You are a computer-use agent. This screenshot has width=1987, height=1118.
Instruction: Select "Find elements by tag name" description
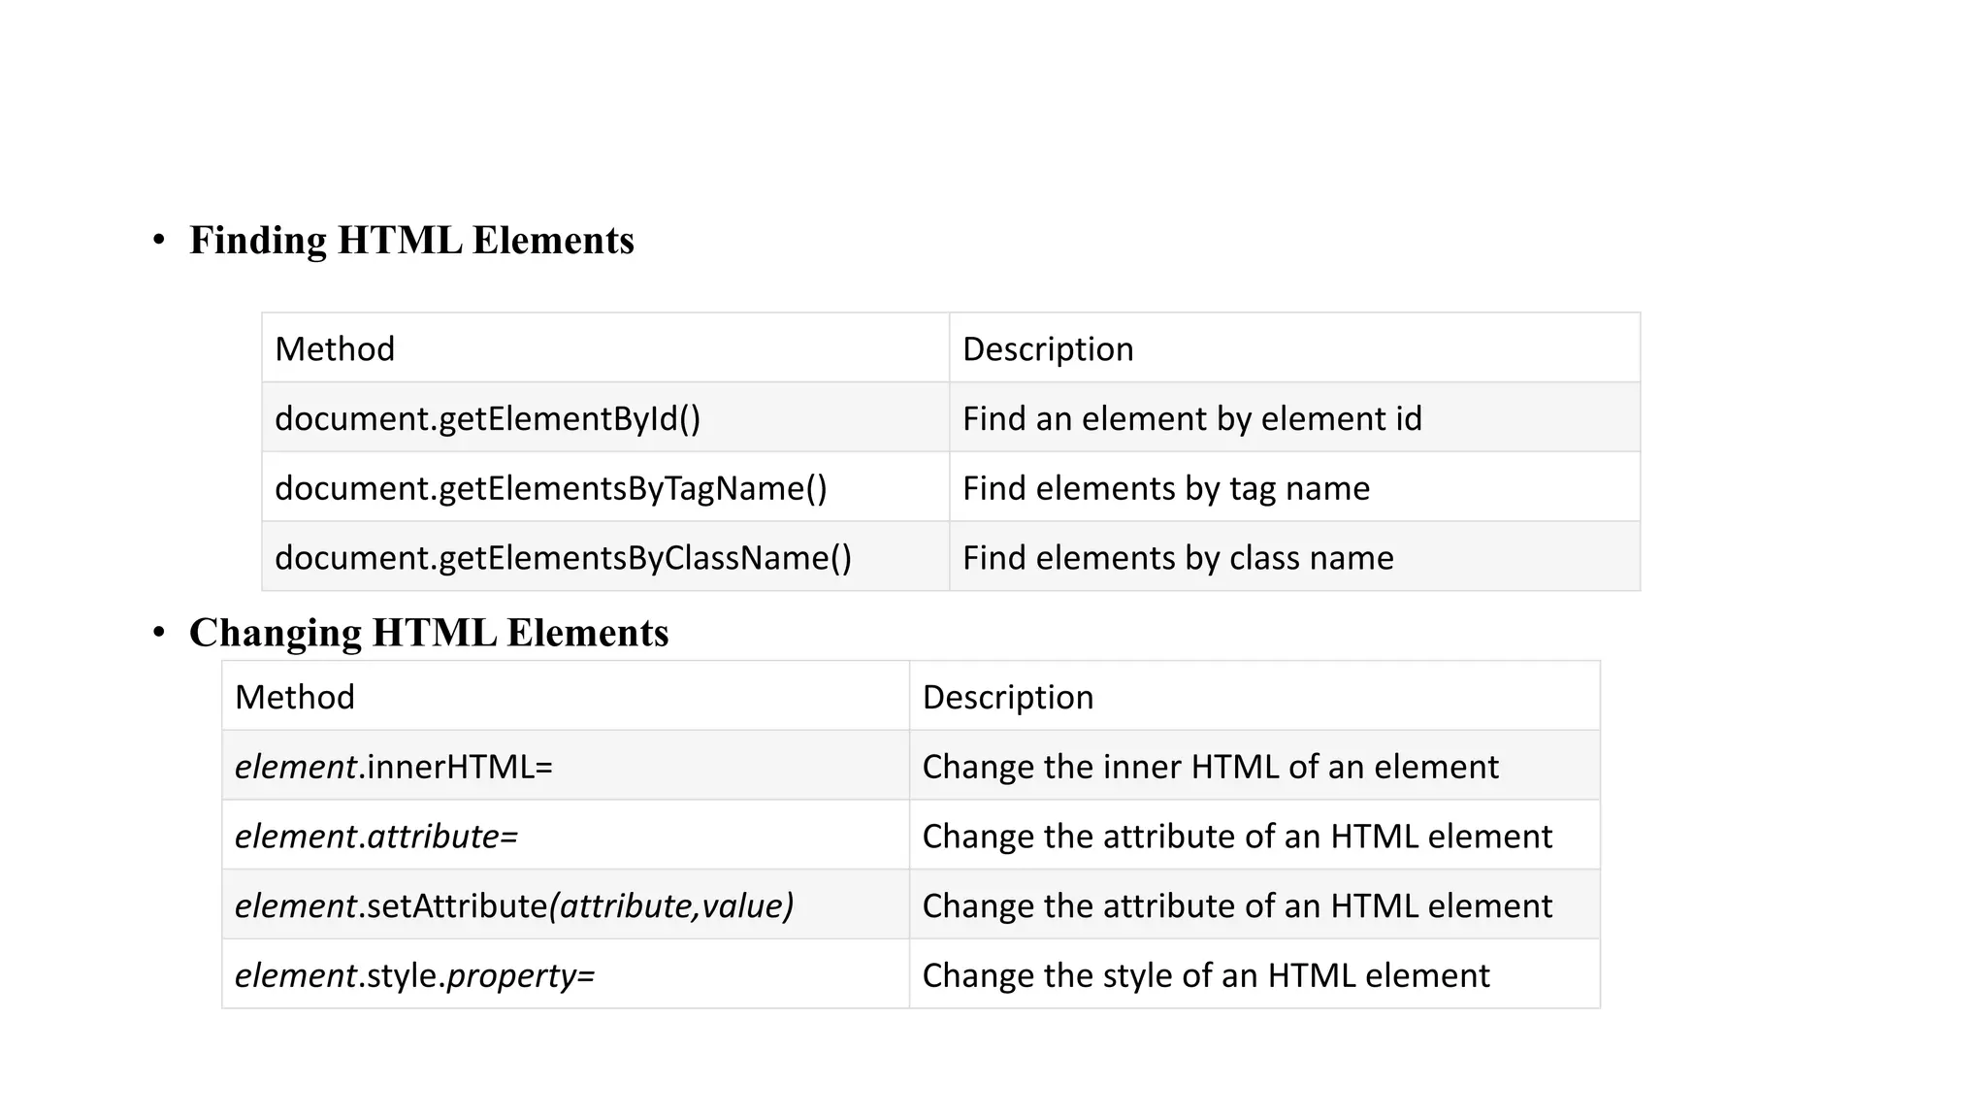coord(1165,488)
